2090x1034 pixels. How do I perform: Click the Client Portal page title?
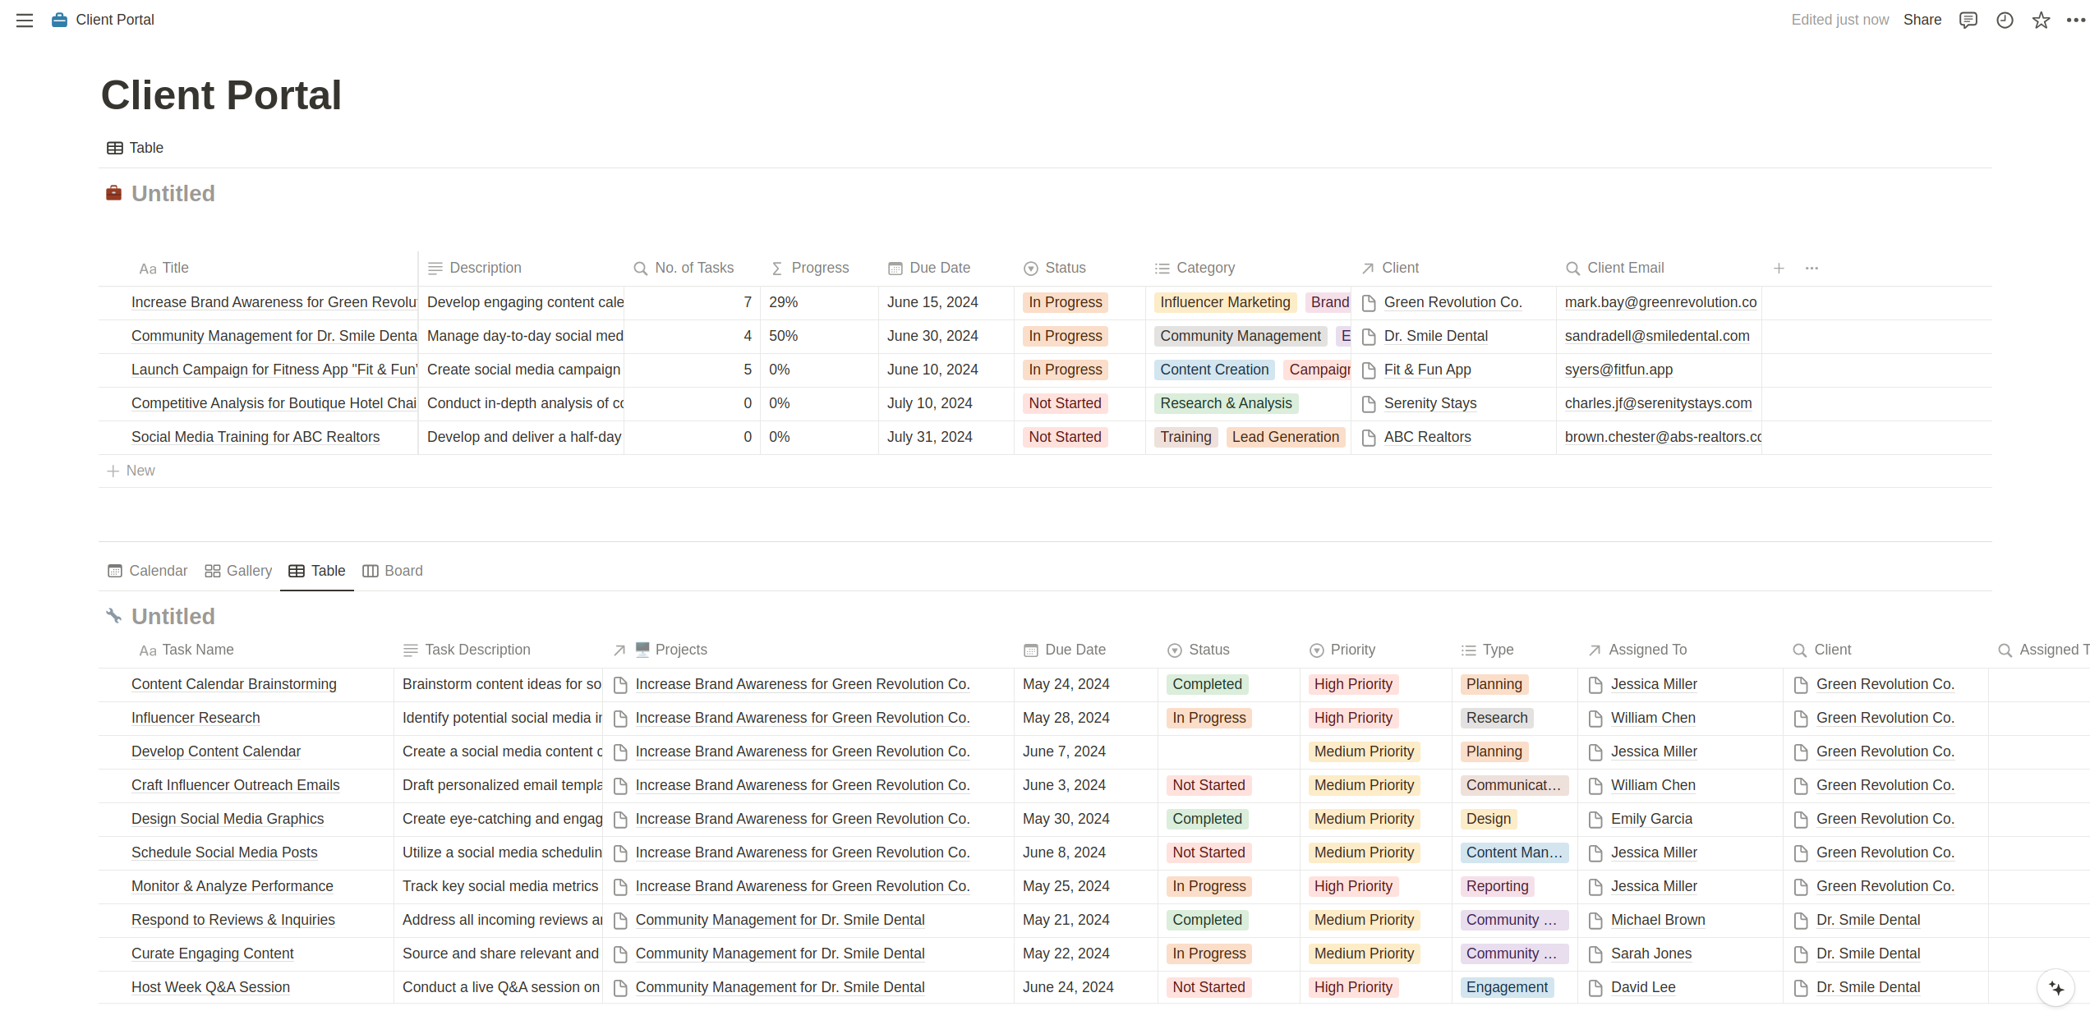coord(221,95)
